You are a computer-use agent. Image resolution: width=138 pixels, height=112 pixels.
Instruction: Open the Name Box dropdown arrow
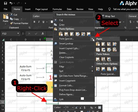18,33
